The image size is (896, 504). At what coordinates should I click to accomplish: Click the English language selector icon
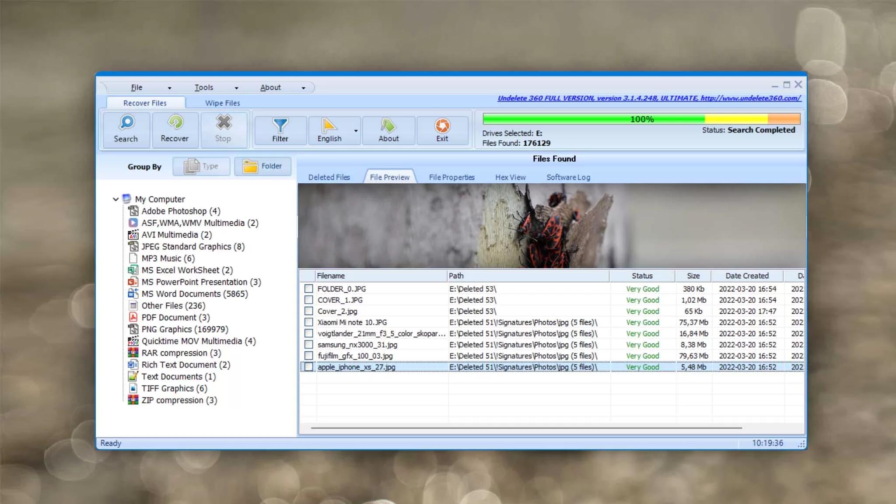point(329,130)
